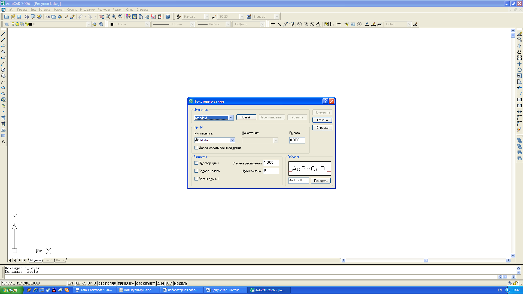
Task: Select the Circle tool
Action: [3, 70]
